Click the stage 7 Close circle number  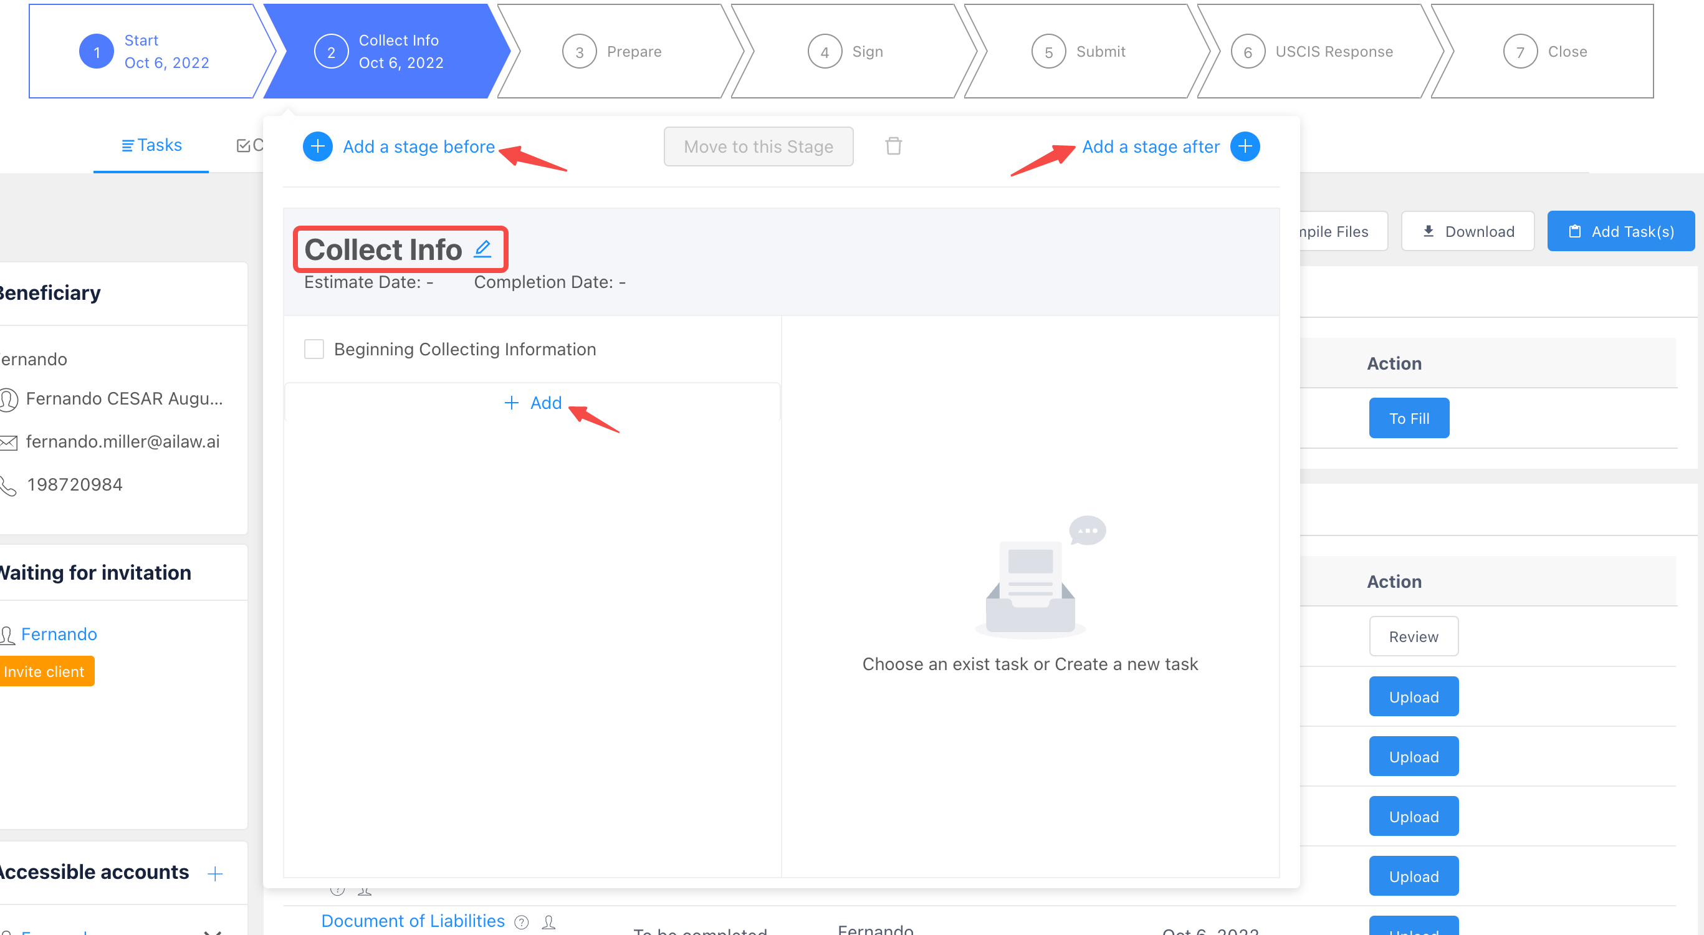(x=1520, y=52)
